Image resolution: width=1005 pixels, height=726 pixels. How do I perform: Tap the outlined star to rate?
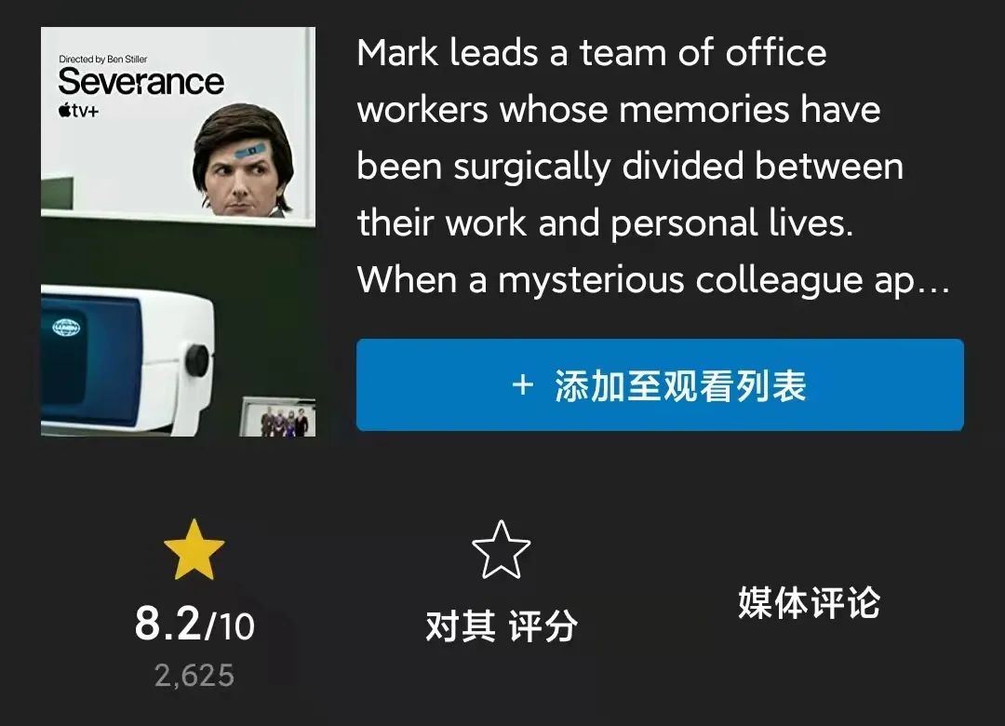(x=502, y=550)
